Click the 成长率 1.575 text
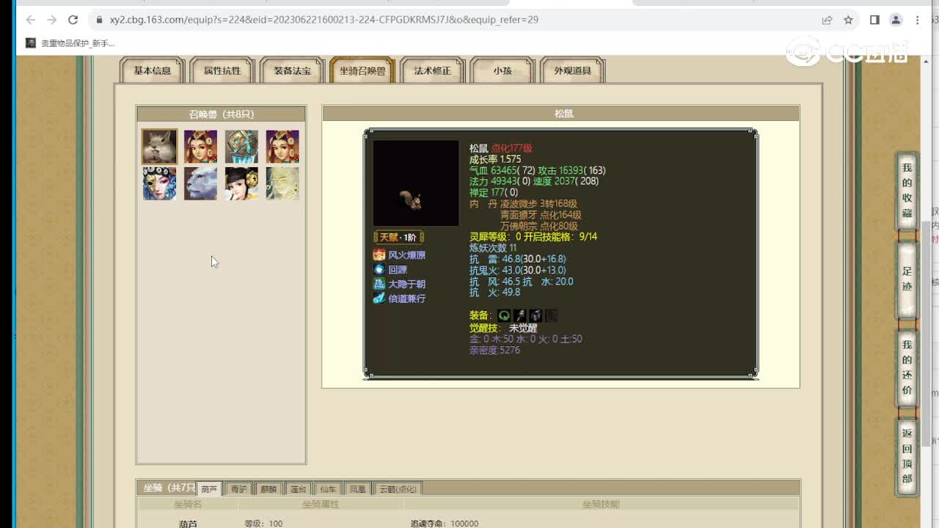939x528 pixels. tap(495, 159)
